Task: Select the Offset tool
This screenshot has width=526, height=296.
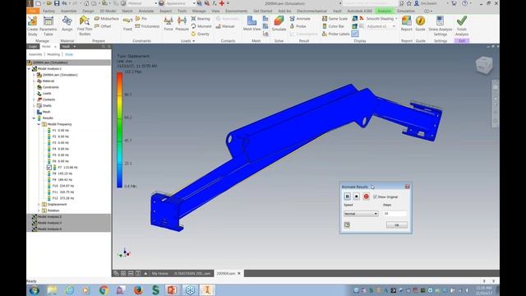Action: tap(103, 25)
